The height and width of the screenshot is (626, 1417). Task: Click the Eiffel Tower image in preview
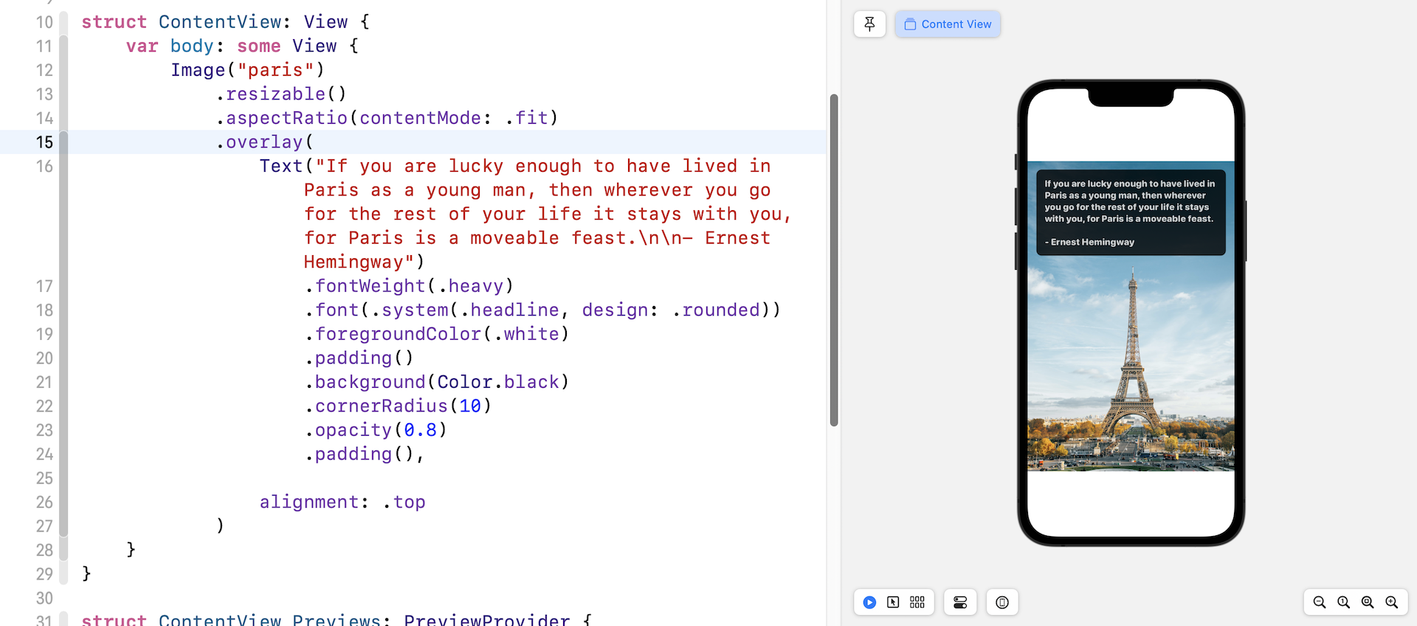pos(1131,369)
